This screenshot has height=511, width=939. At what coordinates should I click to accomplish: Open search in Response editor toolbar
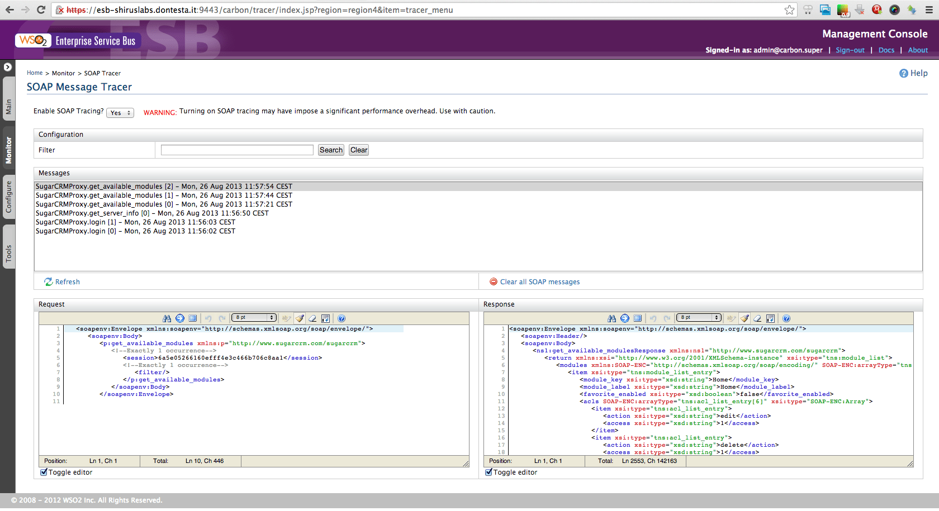(611, 318)
